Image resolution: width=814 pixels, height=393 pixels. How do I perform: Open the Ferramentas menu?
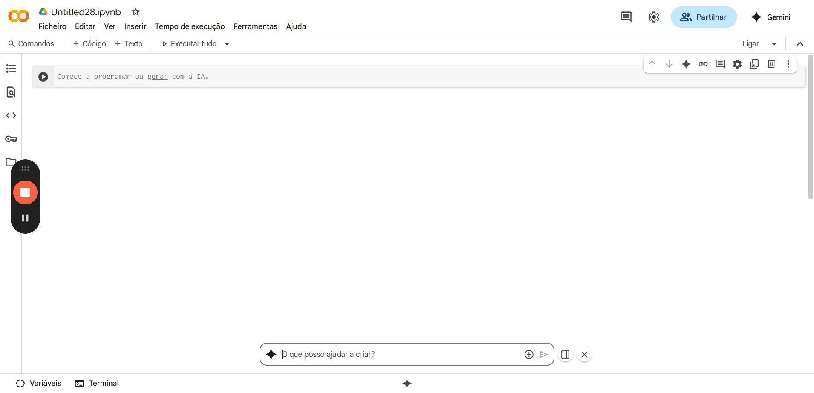point(255,26)
